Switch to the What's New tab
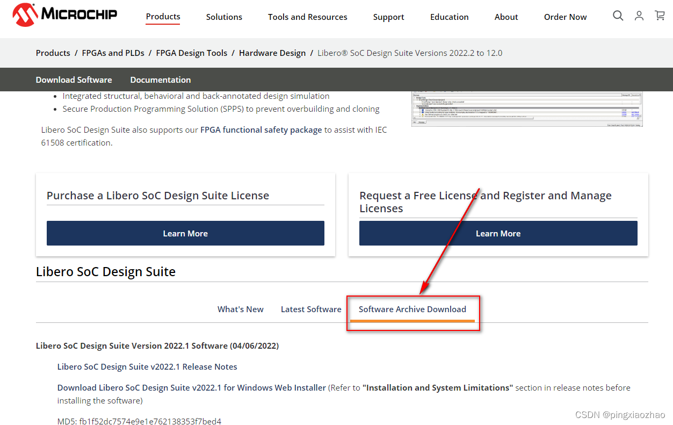The image size is (673, 425). pos(241,309)
